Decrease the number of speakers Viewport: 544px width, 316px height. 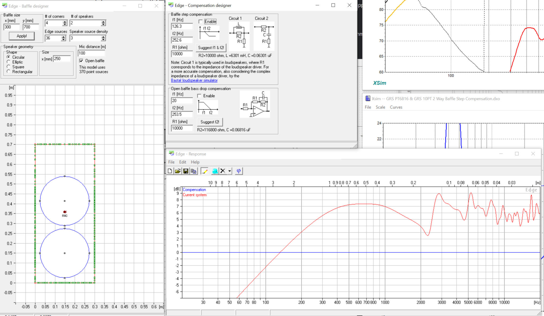click(104, 25)
